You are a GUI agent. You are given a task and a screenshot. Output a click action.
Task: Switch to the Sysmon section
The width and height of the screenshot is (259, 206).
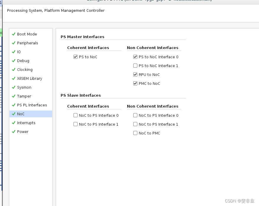coord(24,87)
